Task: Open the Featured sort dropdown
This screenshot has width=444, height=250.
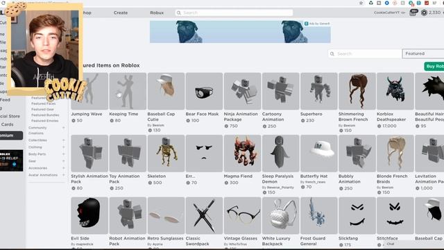Action: click(423, 53)
